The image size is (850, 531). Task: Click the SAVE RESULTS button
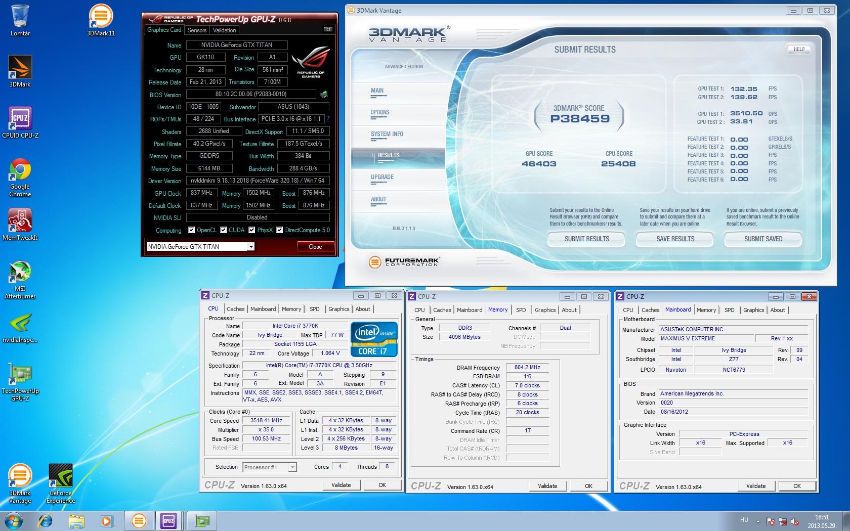pyautogui.click(x=675, y=239)
